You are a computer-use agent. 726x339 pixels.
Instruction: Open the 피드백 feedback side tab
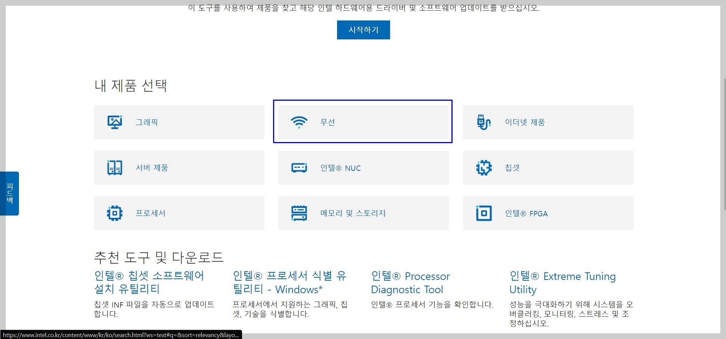tap(9, 194)
